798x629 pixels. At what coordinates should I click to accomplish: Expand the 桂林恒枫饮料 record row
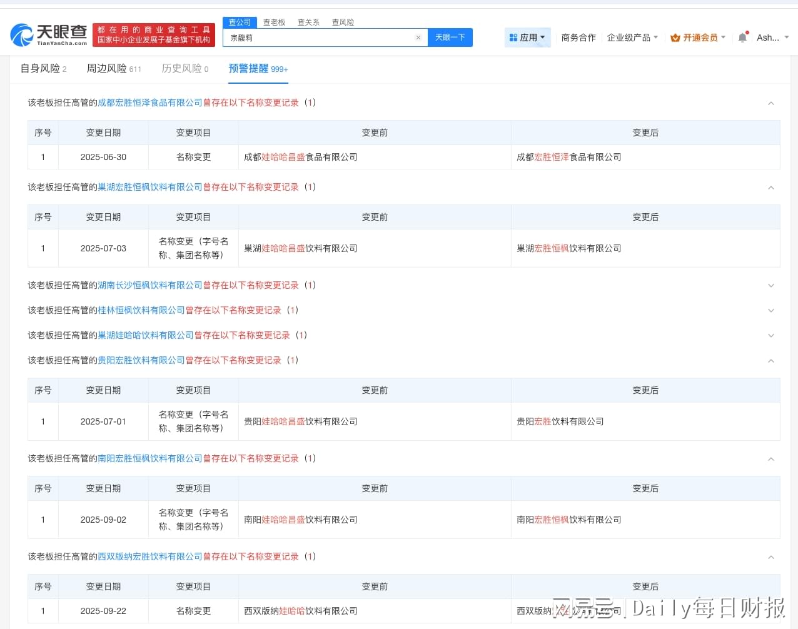(x=770, y=311)
